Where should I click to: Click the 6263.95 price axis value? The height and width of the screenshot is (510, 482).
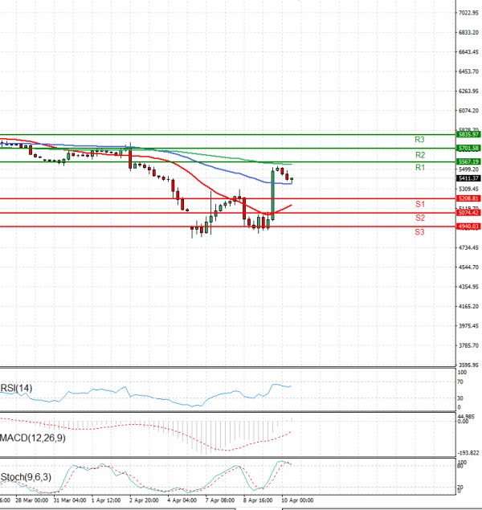tap(468, 91)
